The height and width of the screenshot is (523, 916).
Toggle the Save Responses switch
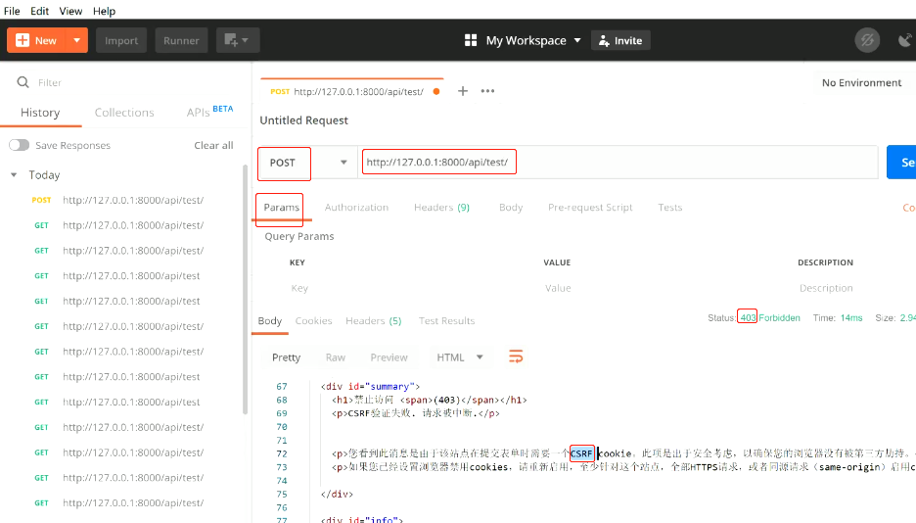(x=19, y=145)
